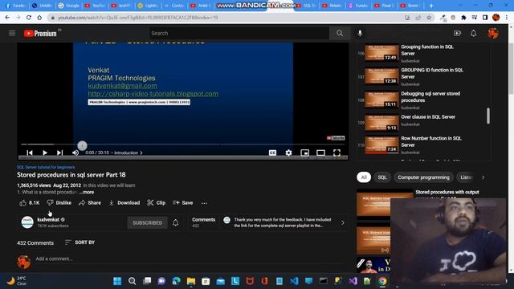Click the playlist panel scrollbar

click(488, 116)
